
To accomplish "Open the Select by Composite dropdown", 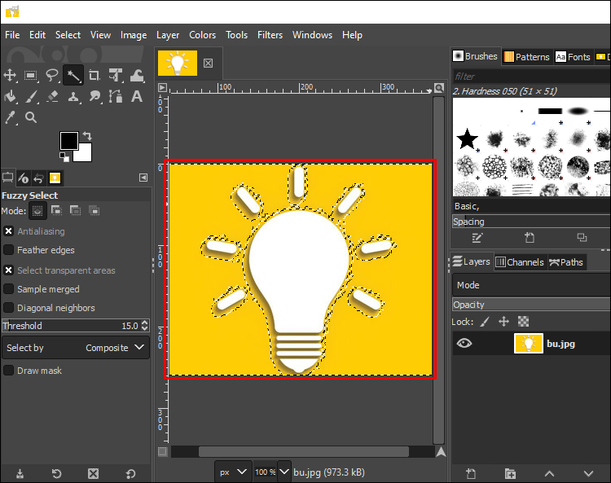I will click(76, 348).
